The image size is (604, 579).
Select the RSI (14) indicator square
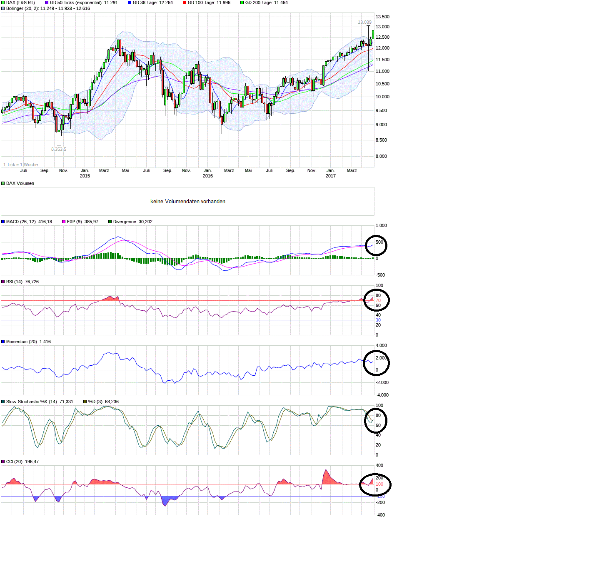3,282
